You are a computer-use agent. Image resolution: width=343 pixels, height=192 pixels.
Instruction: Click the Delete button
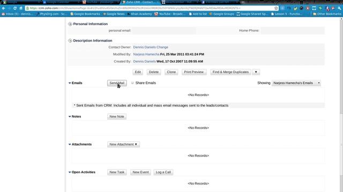pos(154,72)
